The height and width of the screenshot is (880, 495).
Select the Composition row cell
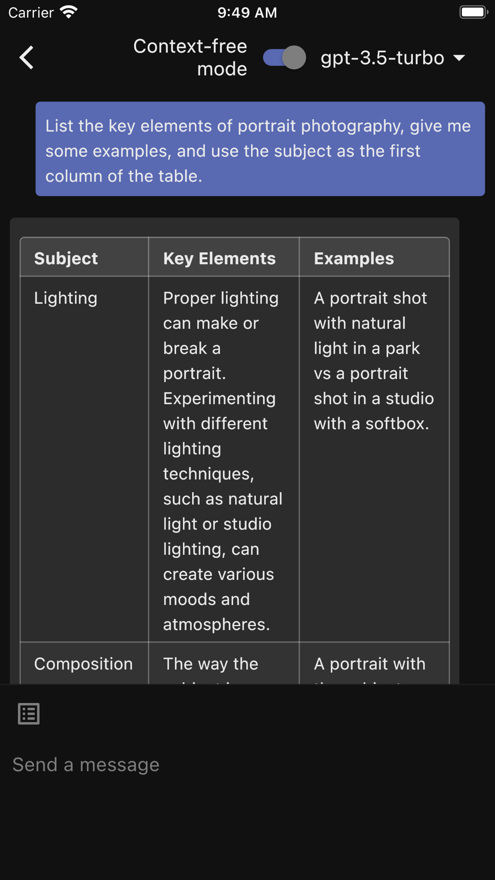click(84, 663)
